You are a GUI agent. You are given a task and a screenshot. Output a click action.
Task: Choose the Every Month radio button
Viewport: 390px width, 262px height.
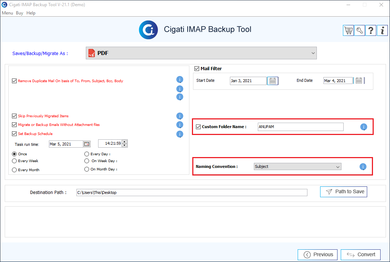(14, 170)
